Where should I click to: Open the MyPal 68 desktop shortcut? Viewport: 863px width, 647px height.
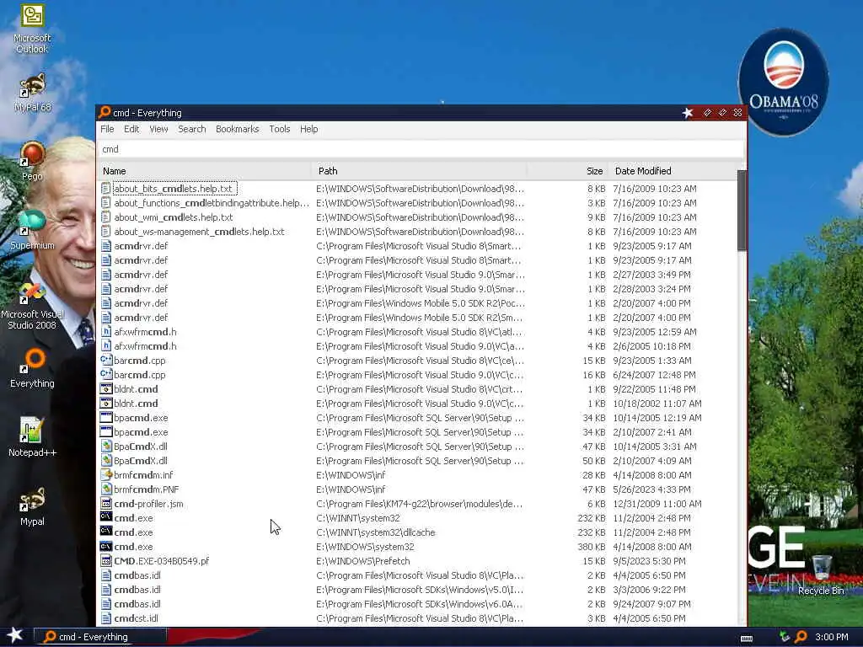[x=33, y=93]
